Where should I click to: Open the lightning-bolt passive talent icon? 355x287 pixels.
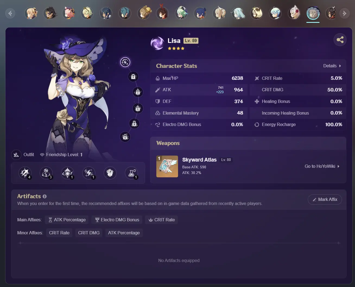click(89, 173)
